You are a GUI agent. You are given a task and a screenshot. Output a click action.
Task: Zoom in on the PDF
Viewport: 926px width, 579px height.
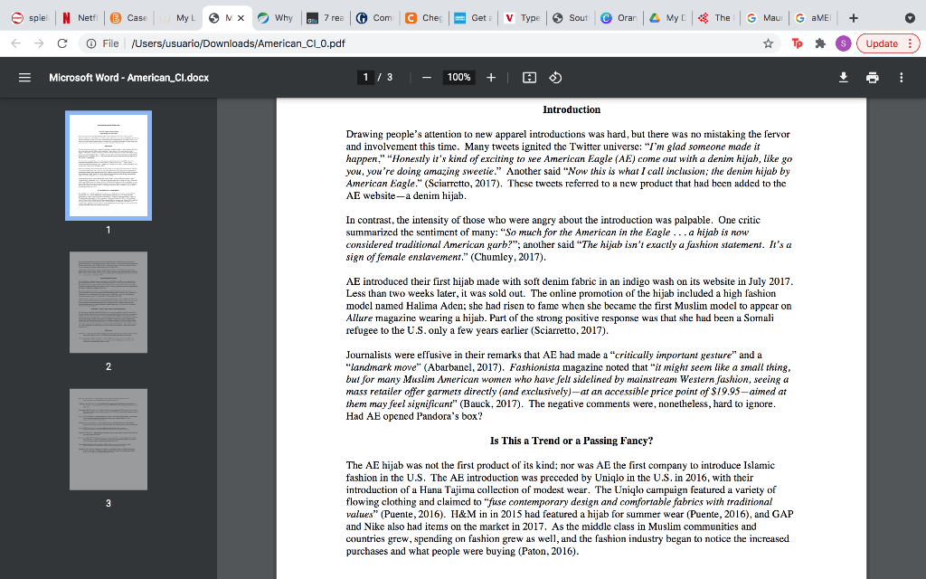pos(491,77)
